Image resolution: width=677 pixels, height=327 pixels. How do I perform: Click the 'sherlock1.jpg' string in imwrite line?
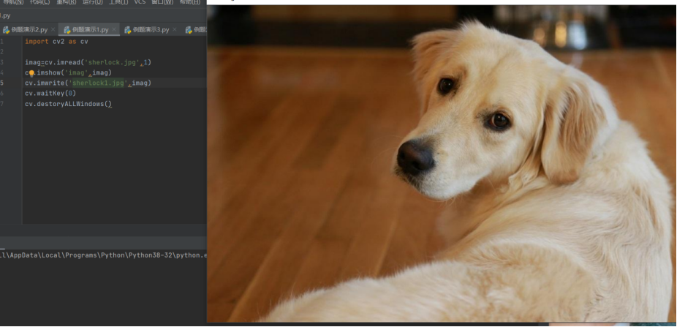click(x=99, y=83)
